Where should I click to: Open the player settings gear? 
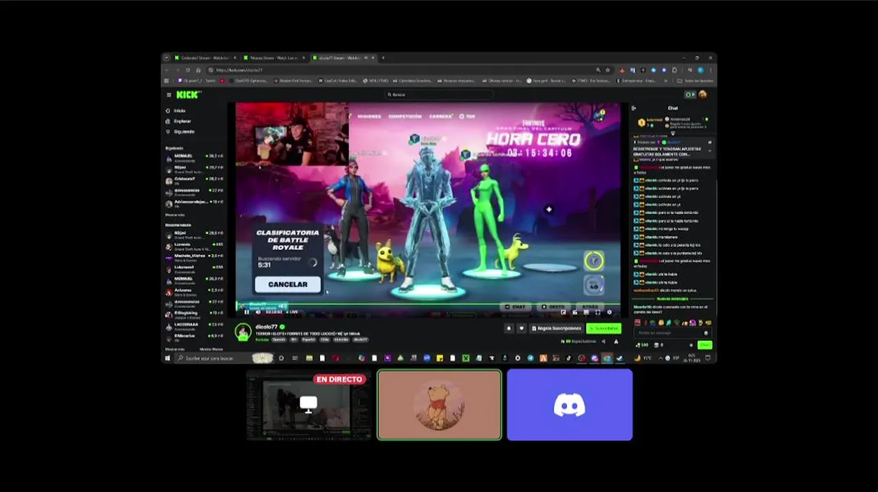point(609,312)
